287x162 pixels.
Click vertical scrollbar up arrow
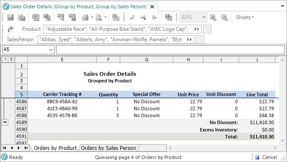282,60
